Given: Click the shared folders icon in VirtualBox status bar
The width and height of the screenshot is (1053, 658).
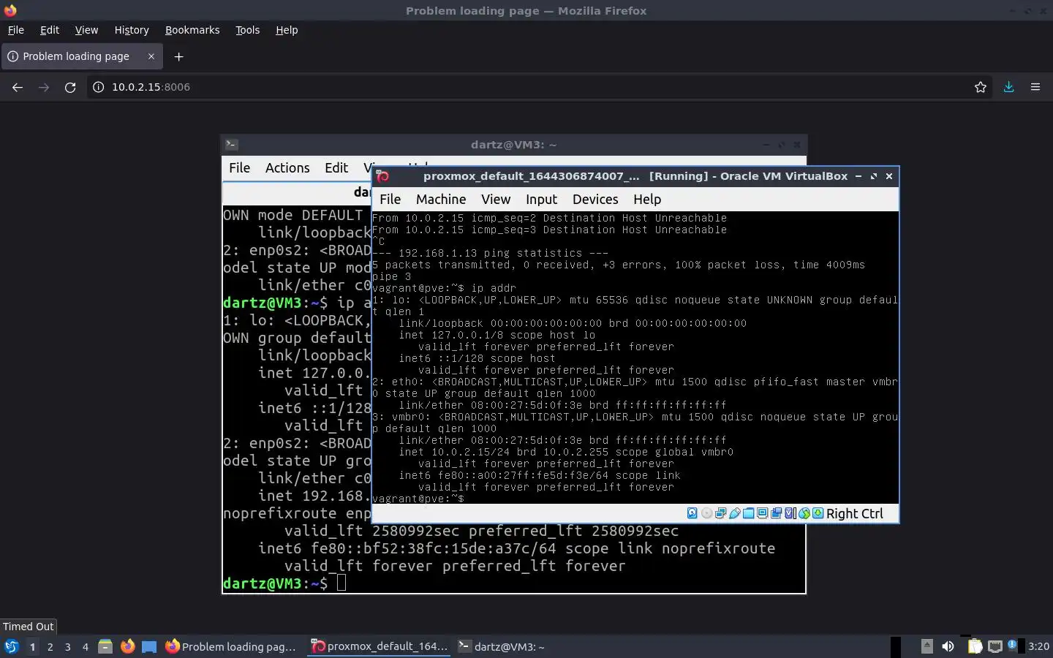Looking at the screenshot, I should coord(749,513).
